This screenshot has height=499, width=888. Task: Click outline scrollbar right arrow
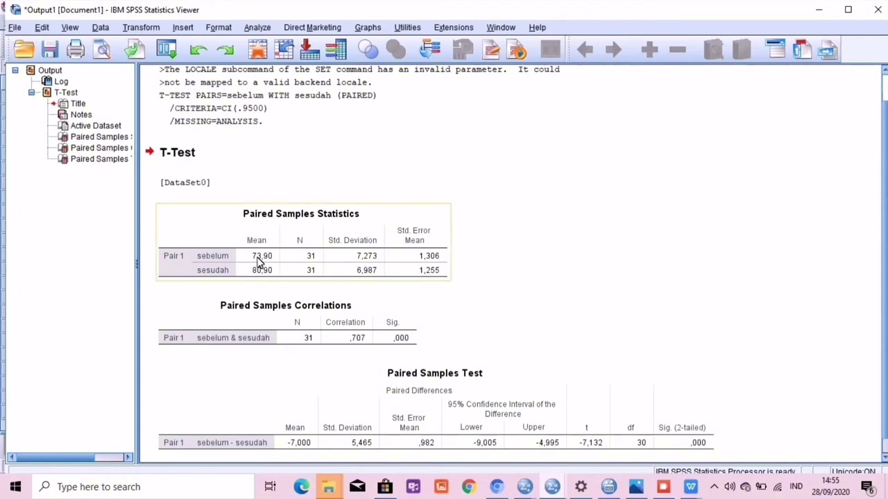pyautogui.click(x=128, y=457)
